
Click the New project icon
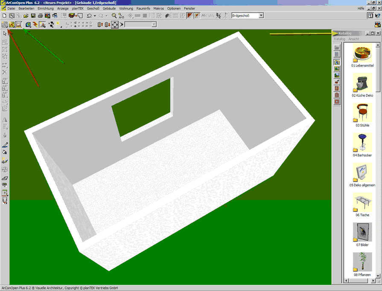pos(4,16)
